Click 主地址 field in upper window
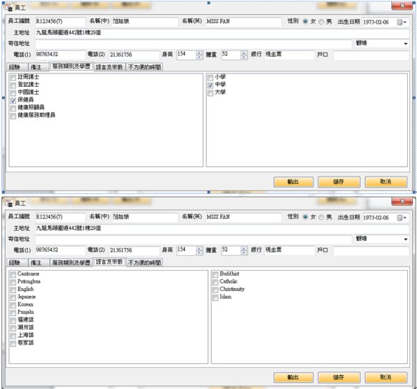 222,33
